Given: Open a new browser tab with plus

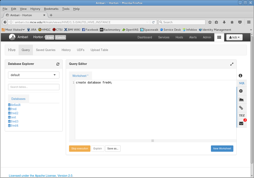Looking at the screenshot, I should tap(51, 15).
